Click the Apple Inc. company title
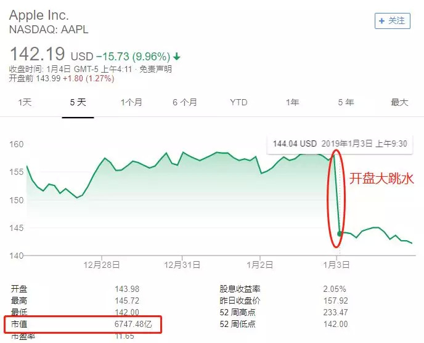 pyautogui.click(x=39, y=15)
